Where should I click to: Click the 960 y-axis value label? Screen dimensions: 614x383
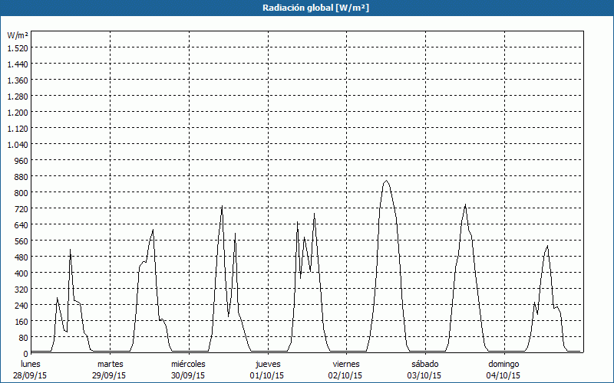pyautogui.click(x=20, y=160)
